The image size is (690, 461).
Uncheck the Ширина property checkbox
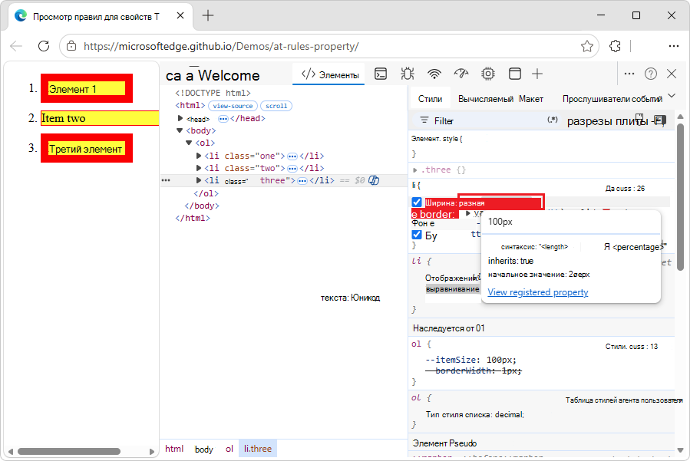(417, 203)
